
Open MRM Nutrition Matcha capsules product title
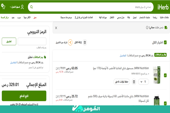coord(118,99)
